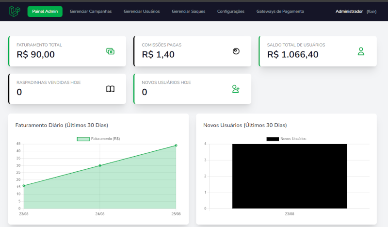The width and height of the screenshot is (388, 227).
Task: Click the Novos Usuários (Últimos 30 Dias) title
Action: [x=245, y=125]
